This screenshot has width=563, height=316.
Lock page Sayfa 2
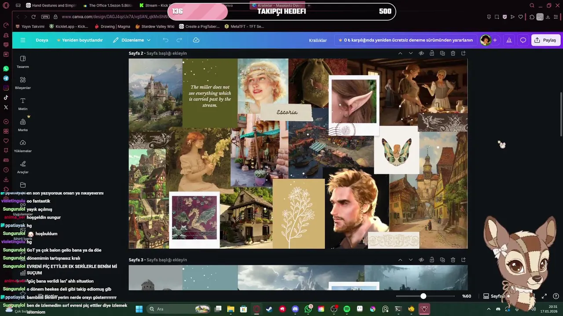[x=432, y=53]
